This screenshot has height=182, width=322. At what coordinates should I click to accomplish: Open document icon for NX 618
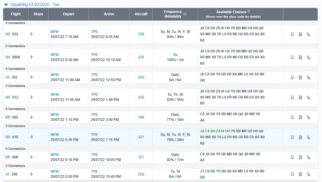tap(300, 137)
